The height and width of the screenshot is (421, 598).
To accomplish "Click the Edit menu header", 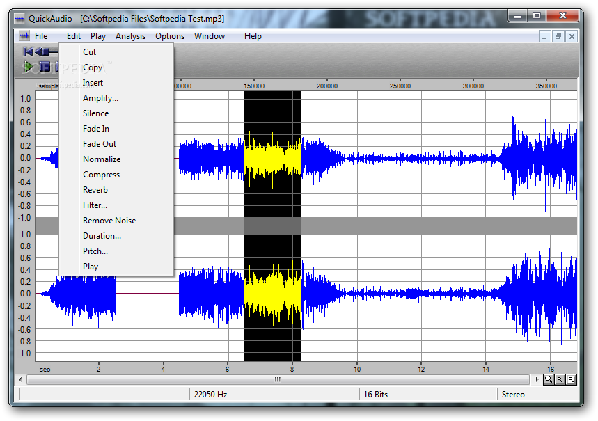I will [74, 36].
